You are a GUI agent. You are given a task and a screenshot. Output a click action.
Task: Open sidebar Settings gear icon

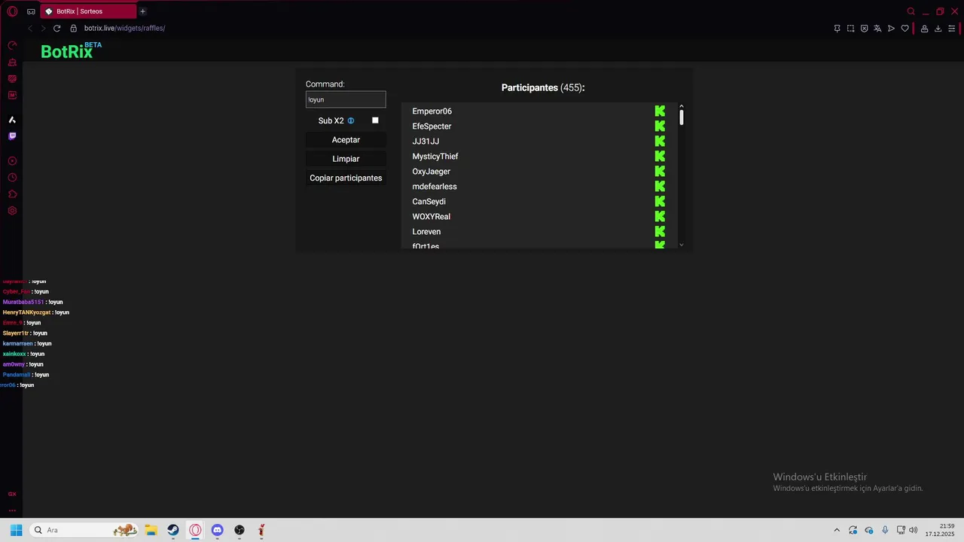pos(12,211)
